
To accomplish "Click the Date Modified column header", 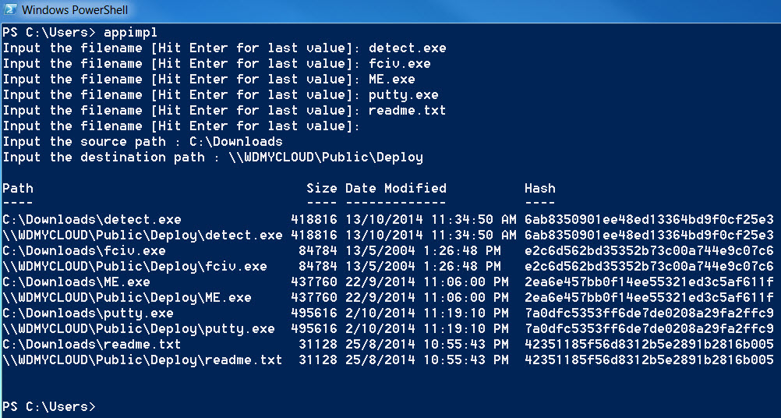I will 396,188.
